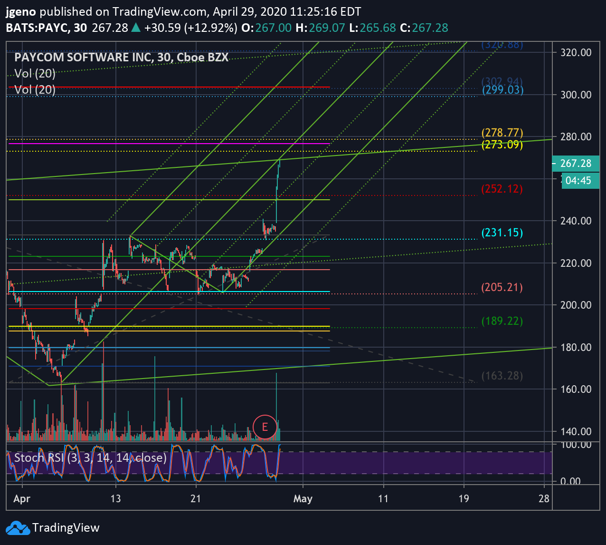Screen dimensions: 606x545
Task: Click the O:267.00 open value
Action: 266,28
